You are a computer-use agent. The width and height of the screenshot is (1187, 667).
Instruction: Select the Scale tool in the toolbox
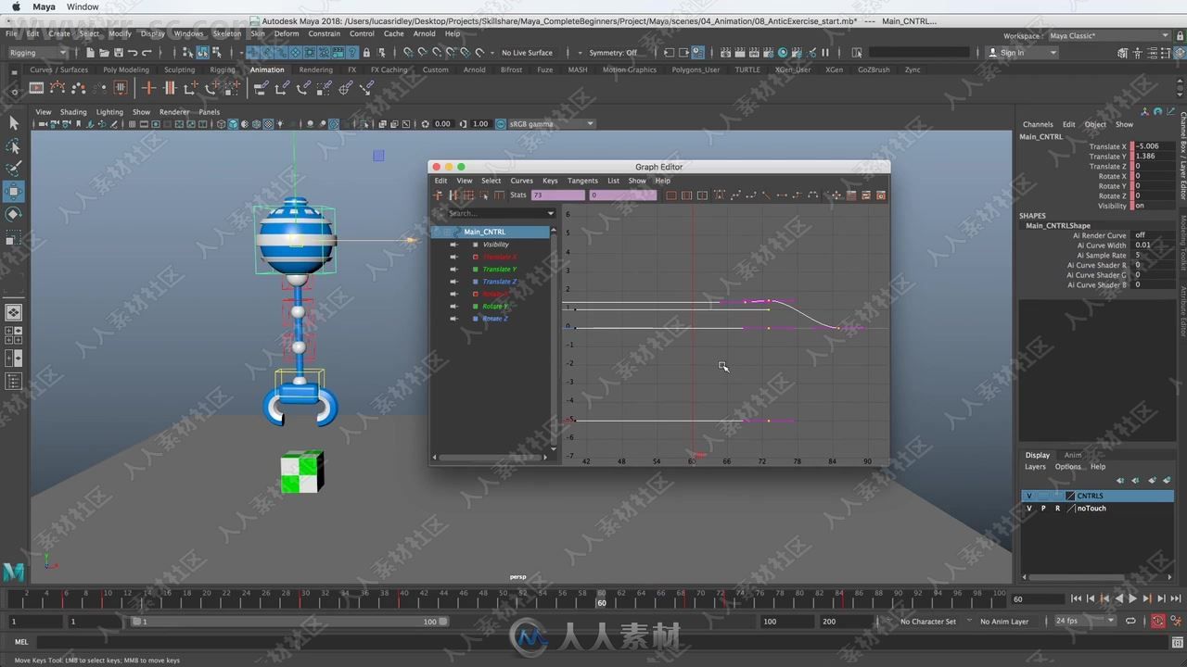point(14,239)
